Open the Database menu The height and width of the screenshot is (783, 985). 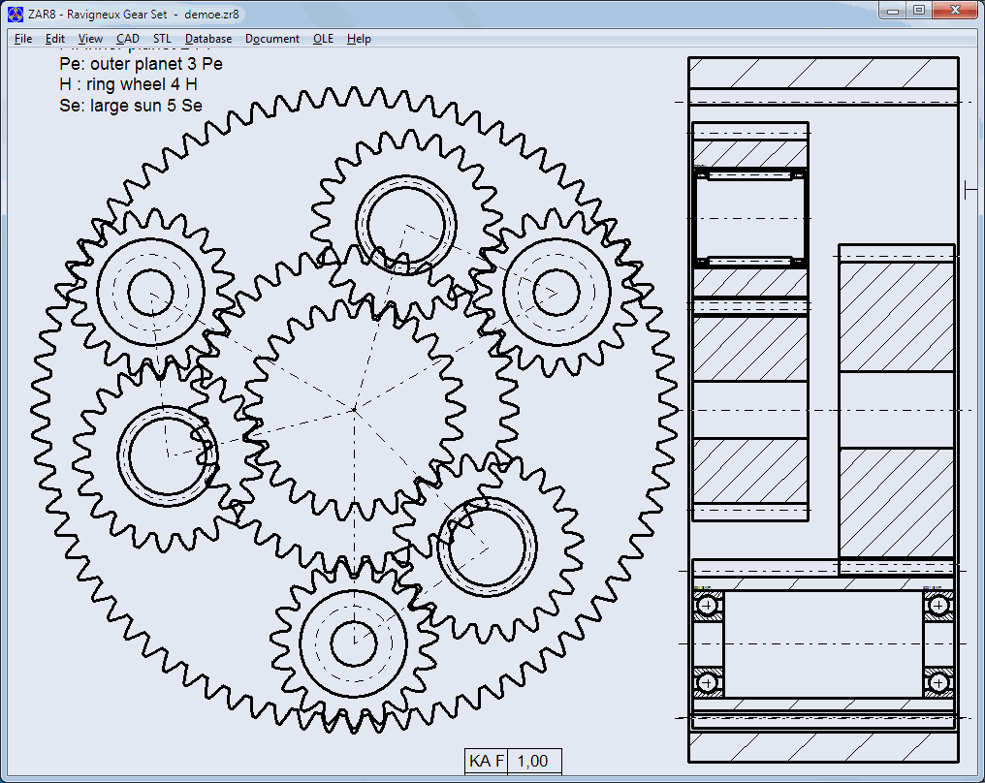[208, 39]
